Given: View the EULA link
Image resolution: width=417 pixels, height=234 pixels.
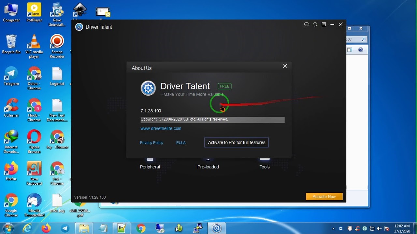Looking at the screenshot, I should 181,142.
